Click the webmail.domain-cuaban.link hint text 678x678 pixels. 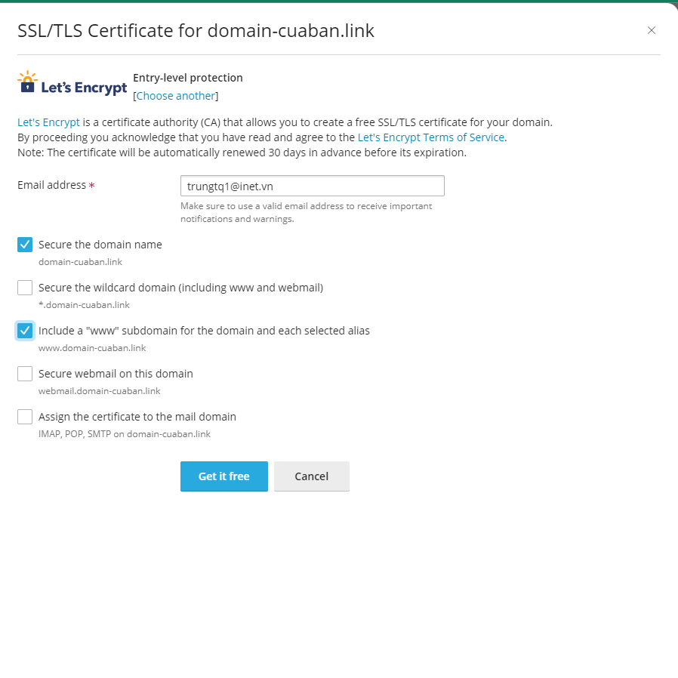(100, 391)
